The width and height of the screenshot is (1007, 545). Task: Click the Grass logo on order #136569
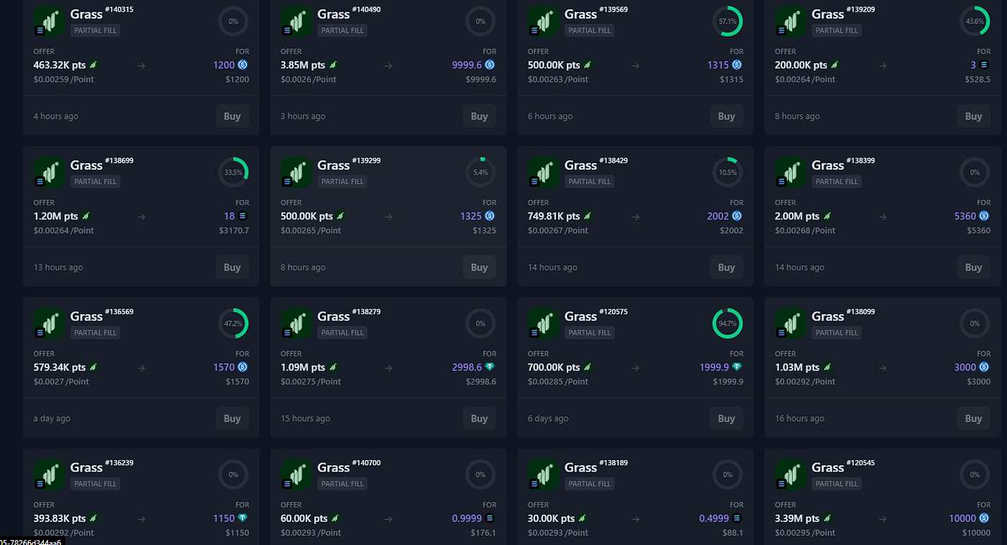(50, 323)
